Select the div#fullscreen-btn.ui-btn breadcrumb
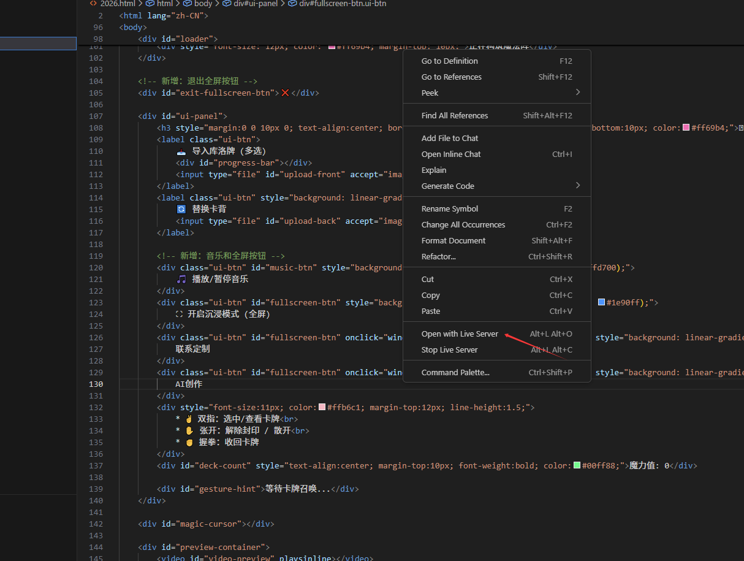The width and height of the screenshot is (744, 561). (x=342, y=4)
